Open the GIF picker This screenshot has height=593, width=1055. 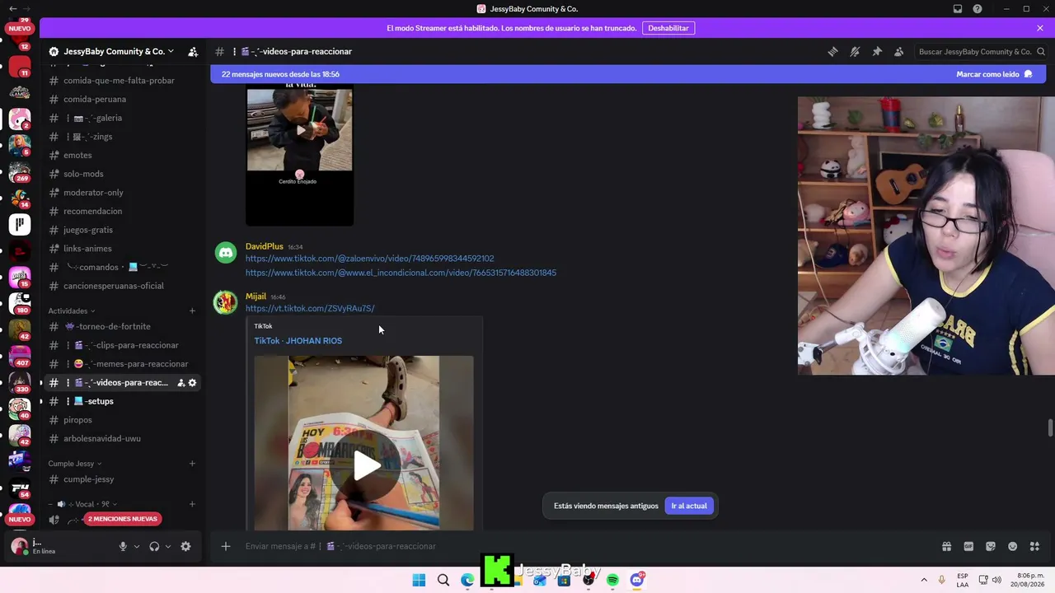click(968, 546)
